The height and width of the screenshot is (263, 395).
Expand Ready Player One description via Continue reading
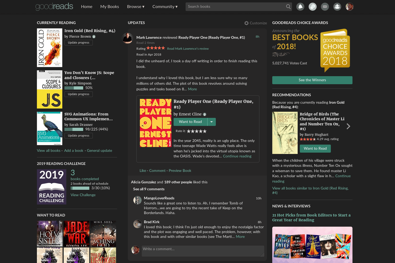click(x=237, y=156)
